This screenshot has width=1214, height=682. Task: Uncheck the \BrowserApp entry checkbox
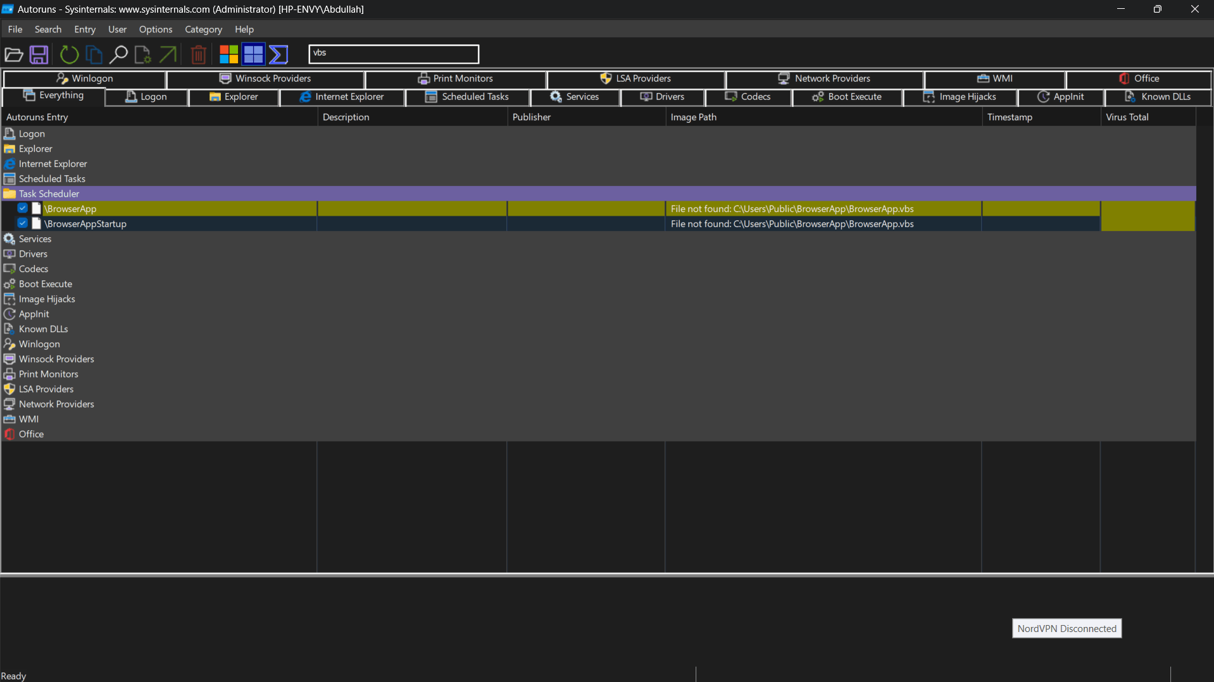[23, 208]
